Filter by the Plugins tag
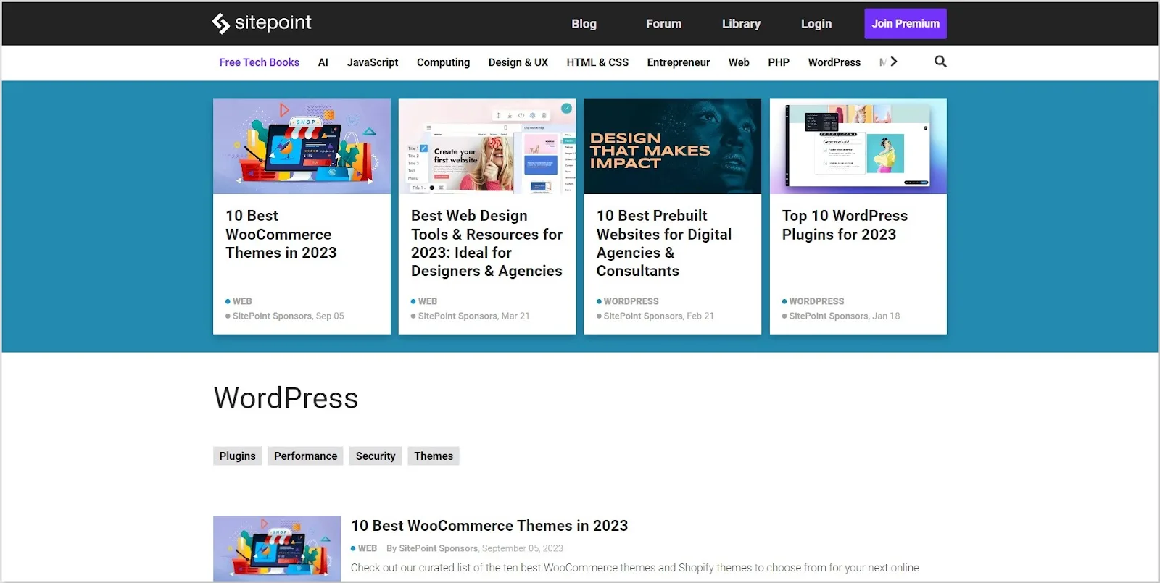Image resolution: width=1160 pixels, height=583 pixels. 238,456
